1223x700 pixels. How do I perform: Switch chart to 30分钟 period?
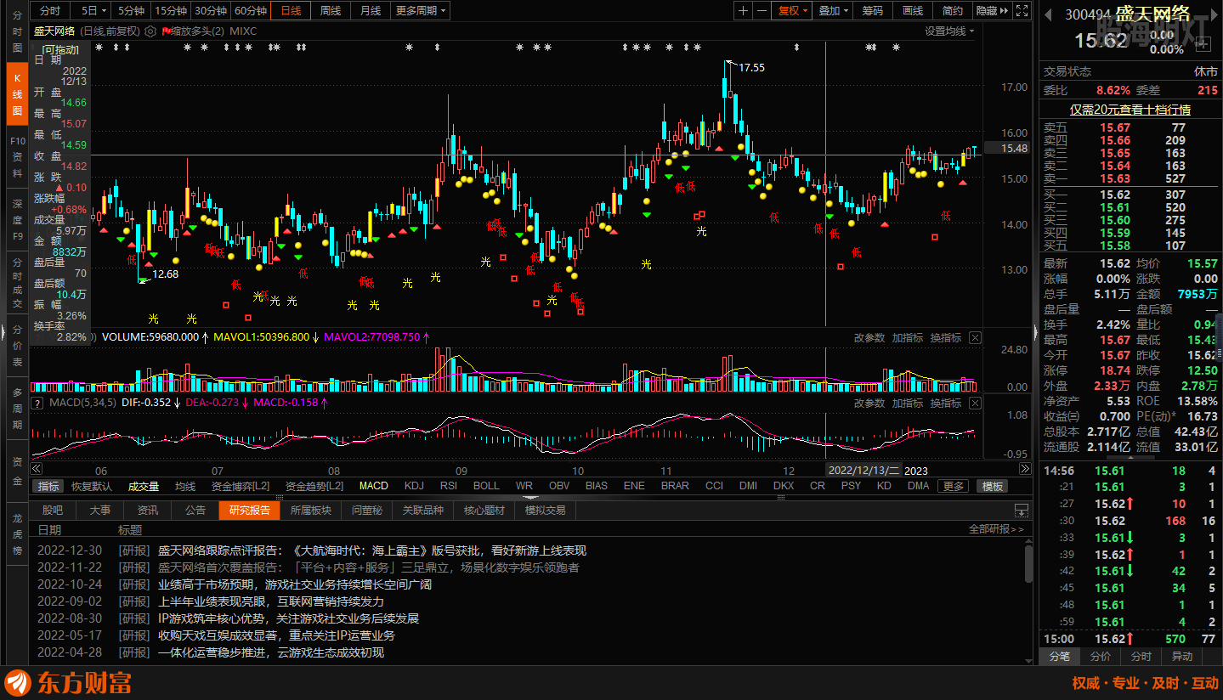[211, 11]
